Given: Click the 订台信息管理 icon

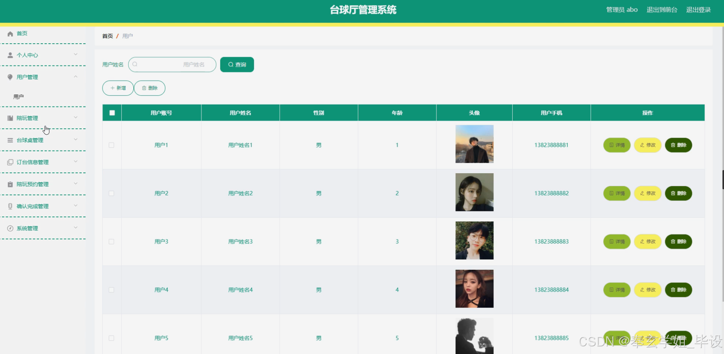Looking at the screenshot, I should (10, 162).
